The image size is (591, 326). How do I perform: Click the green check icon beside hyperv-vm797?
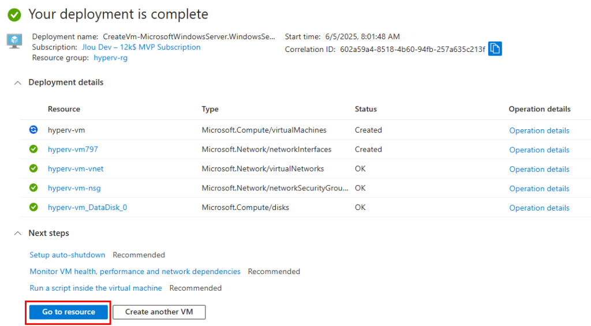tap(33, 149)
